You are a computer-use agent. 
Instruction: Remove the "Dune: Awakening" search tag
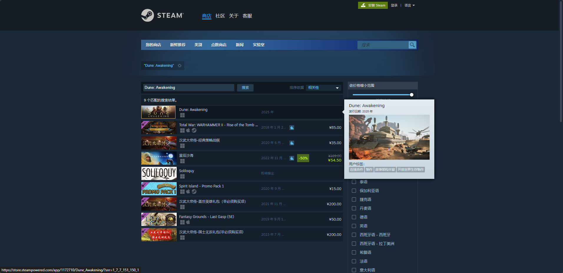click(x=180, y=66)
